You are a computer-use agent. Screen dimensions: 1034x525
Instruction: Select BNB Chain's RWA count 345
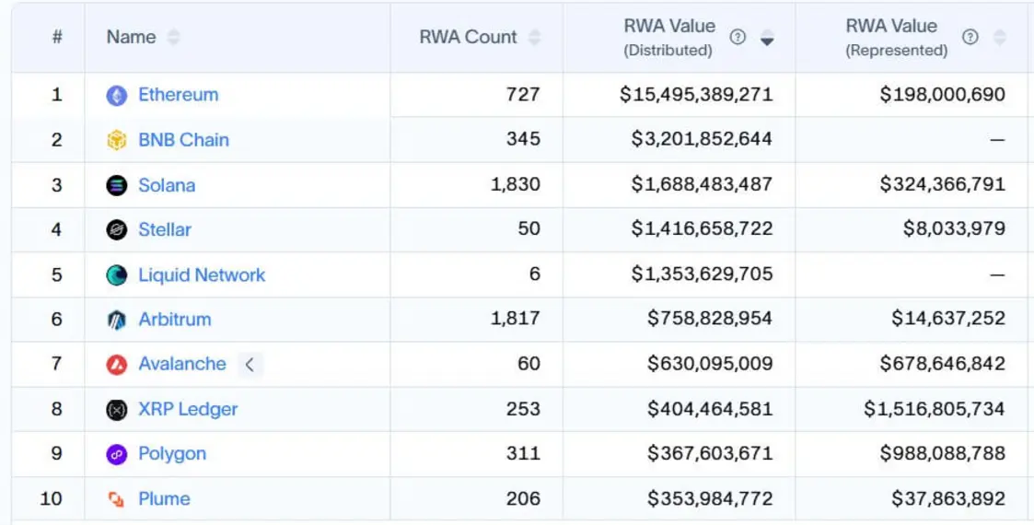click(x=524, y=139)
